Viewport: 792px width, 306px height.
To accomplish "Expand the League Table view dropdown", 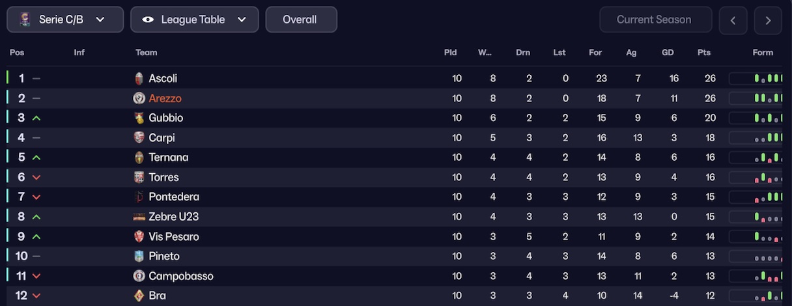I will tap(194, 20).
